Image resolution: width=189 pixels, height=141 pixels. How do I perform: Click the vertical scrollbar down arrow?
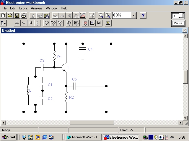[185, 118]
